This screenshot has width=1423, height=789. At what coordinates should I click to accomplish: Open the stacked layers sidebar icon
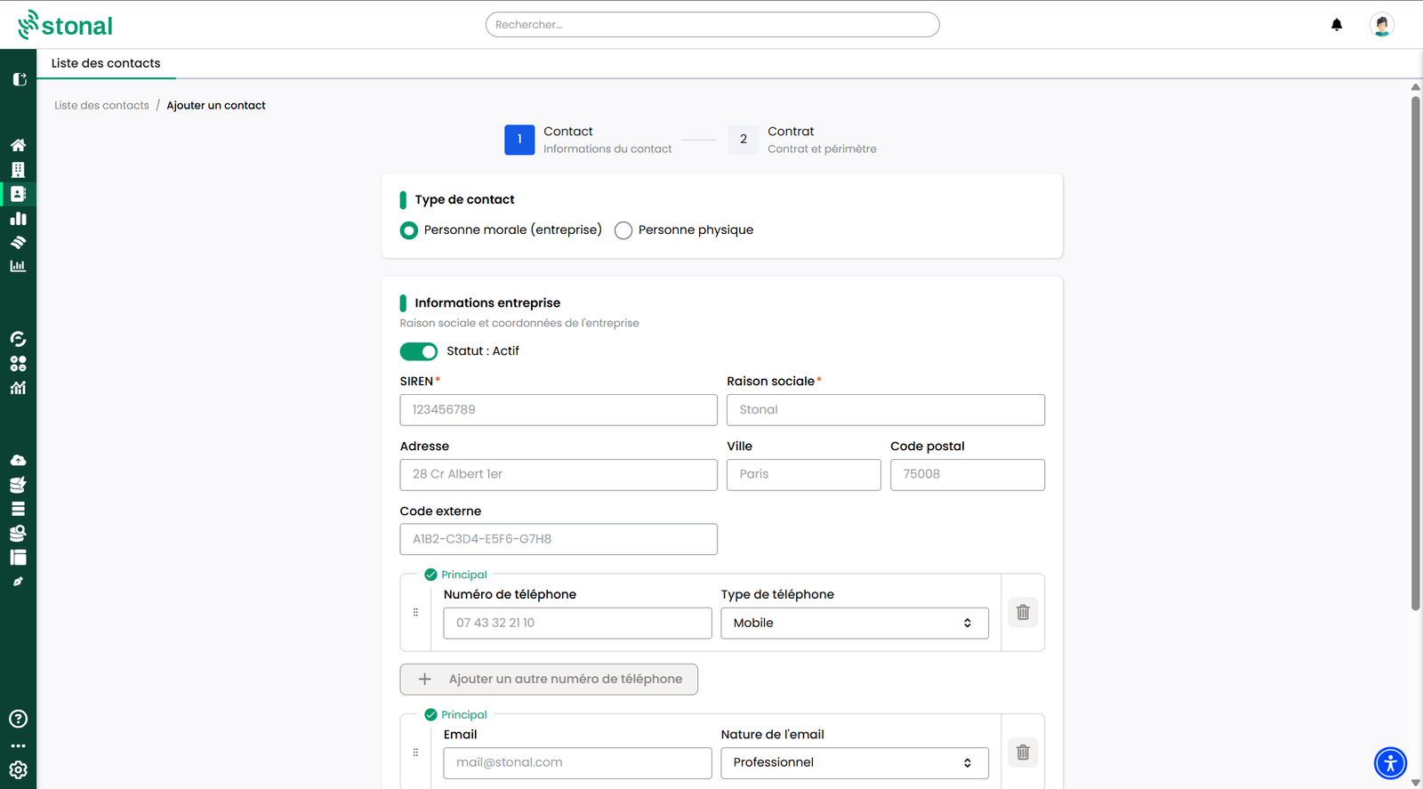[18, 242]
